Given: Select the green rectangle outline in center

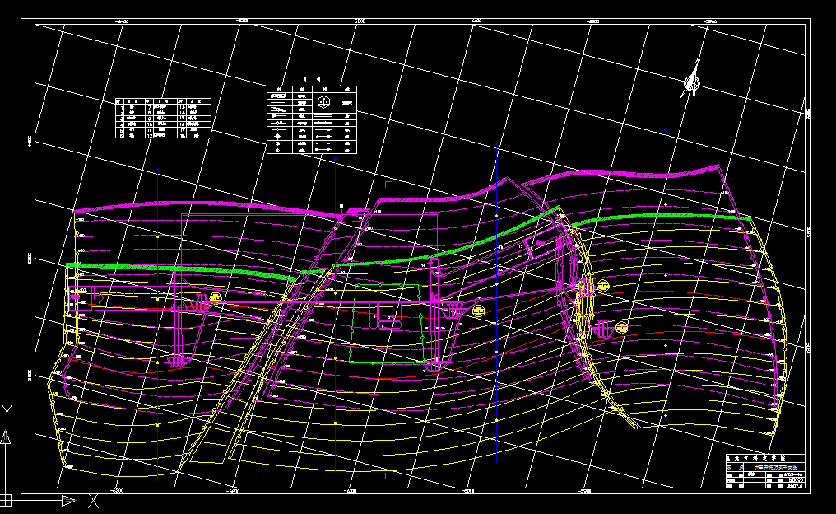Looking at the screenshot, I should [x=387, y=324].
